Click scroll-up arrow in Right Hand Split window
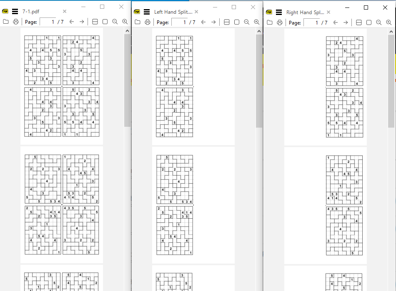Viewport: 396px width, 291px height. 391,32
